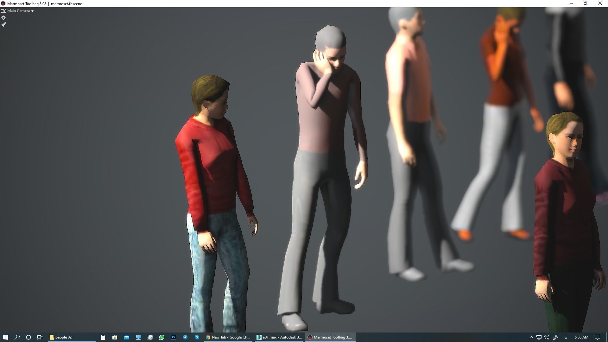Close the Marmoset Toolbag window
The width and height of the screenshot is (608, 342).
point(600,3)
